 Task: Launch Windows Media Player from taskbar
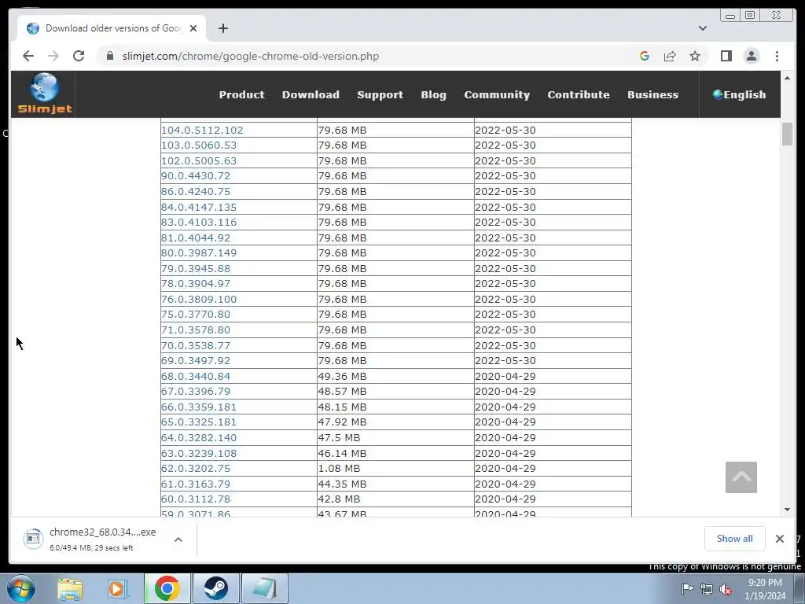click(116, 588)
